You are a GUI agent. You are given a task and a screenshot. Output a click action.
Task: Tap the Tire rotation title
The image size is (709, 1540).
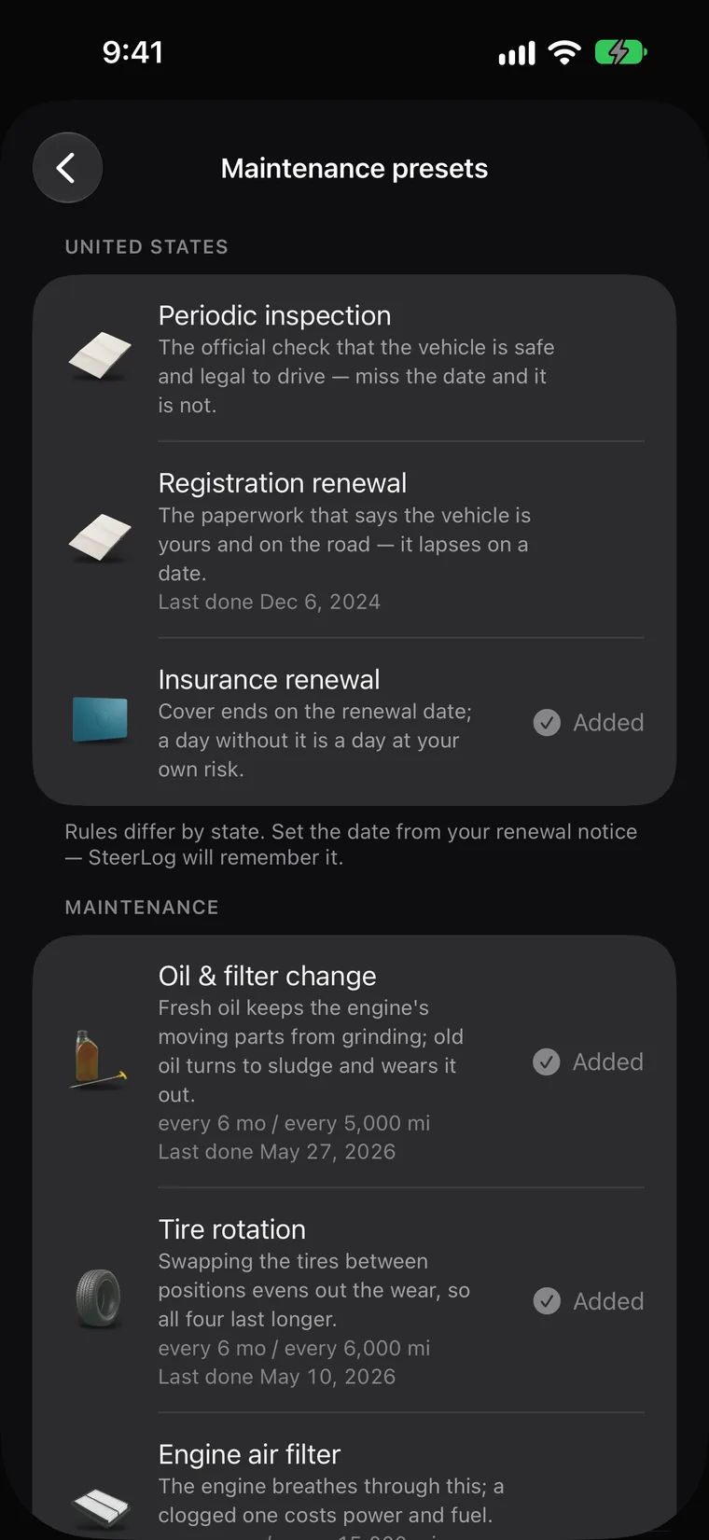point(232,1229)
